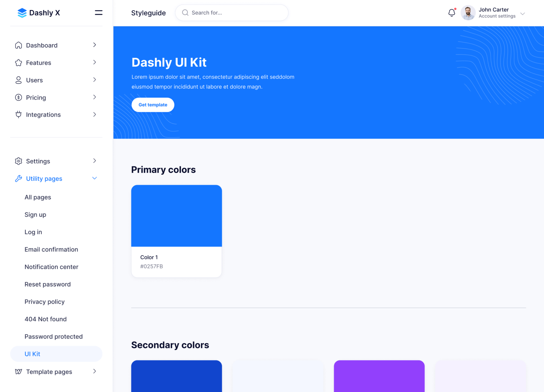
Task: Click John Carter account name
Action: click(494, 10)
